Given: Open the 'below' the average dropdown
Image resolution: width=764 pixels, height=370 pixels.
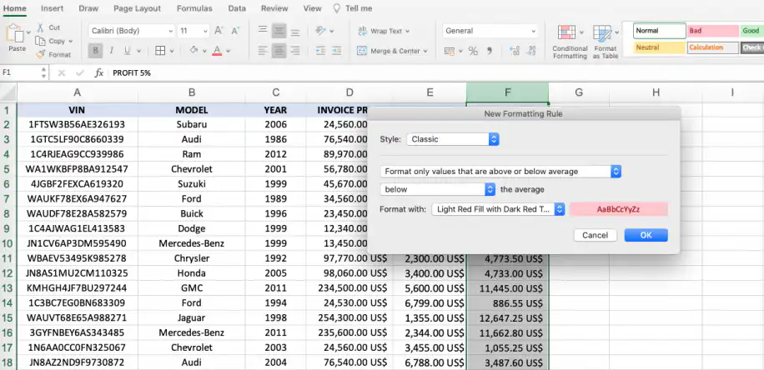Looking at the screenshot, I should [x=438, y=189].
